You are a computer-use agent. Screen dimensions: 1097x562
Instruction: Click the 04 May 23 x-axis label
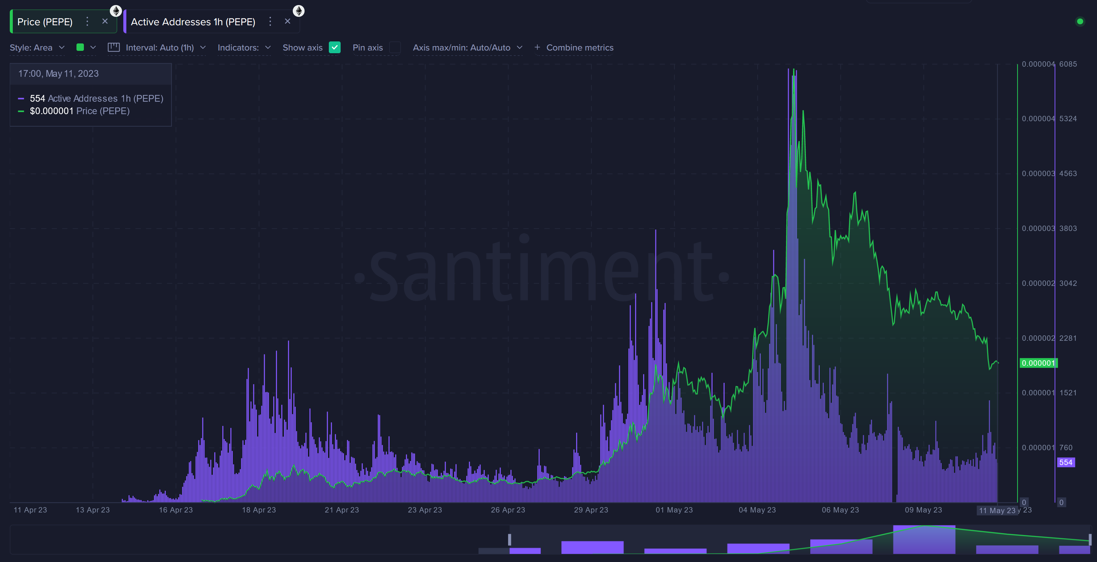point(757,509)
